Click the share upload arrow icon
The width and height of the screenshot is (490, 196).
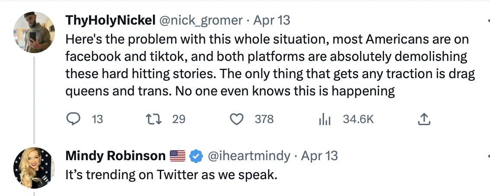(x=424, y=119)
